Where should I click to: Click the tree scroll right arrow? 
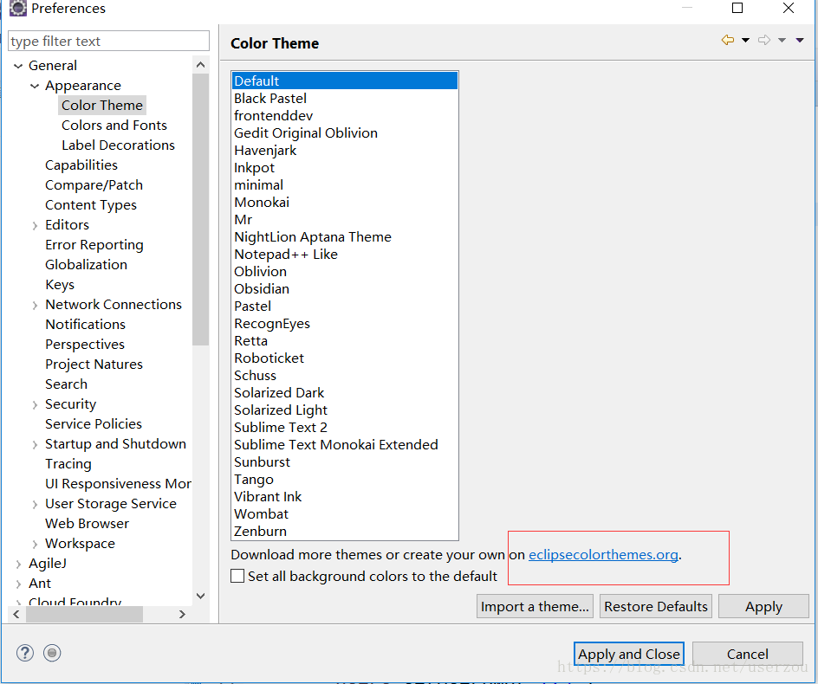[182, 614]
